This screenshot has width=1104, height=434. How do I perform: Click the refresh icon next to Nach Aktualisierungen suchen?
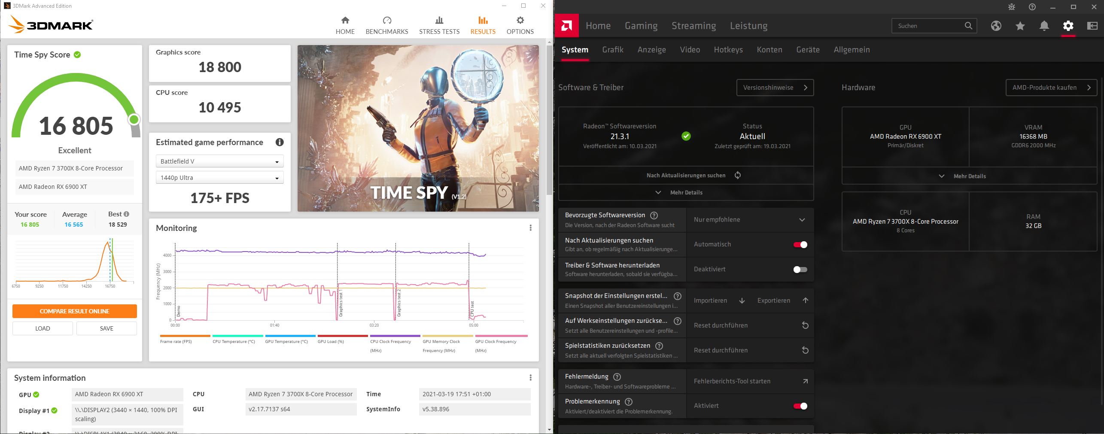pyautogui.click(x=738, y=175)
